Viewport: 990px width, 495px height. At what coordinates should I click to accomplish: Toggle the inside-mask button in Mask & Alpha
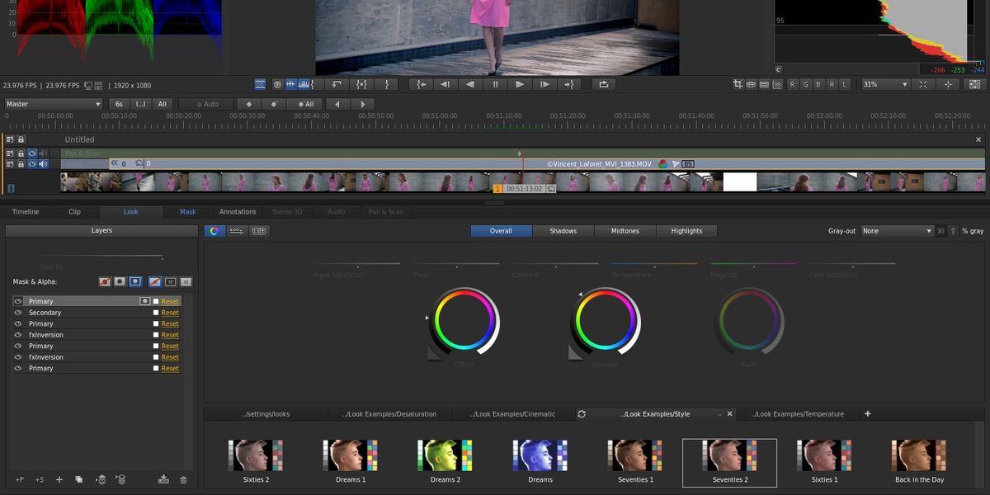pyautogui.click(x=120, y=281)
